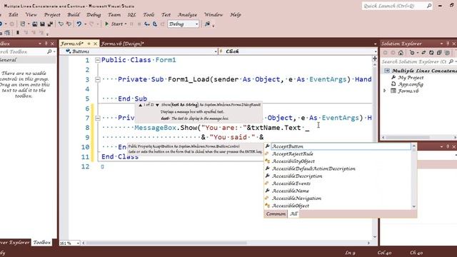Click the Toolbox search magnifier icon
The image size is (457, 257).
pyautogui.click(x=49, y=51)
